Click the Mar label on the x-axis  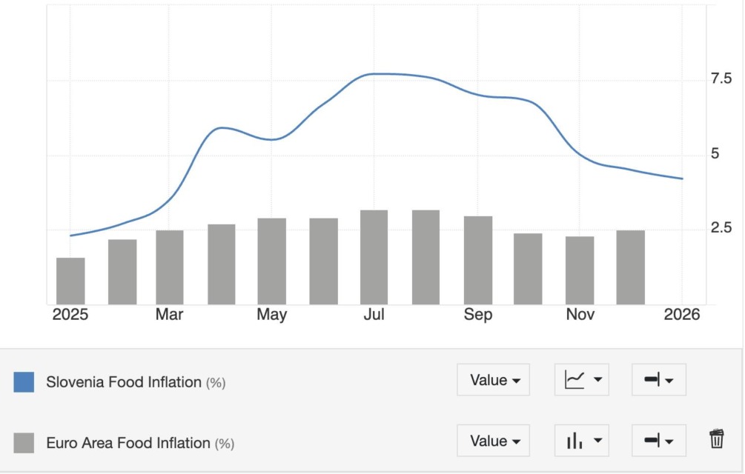(x=169, y=315)
